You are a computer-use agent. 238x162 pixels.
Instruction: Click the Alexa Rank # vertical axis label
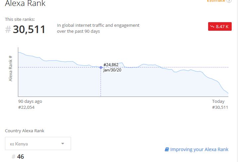pos(11,68)
